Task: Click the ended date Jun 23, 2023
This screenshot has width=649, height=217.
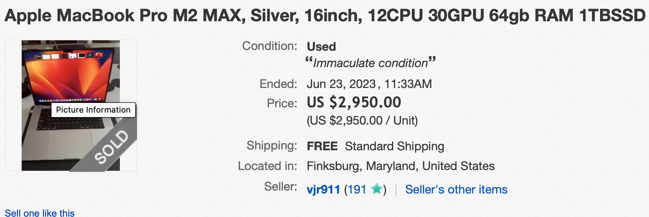Action: click(341, 84)
